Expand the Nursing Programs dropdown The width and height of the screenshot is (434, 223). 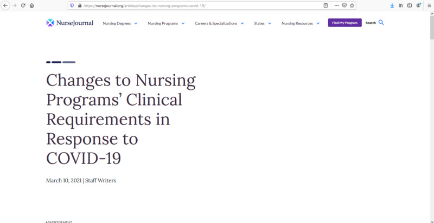tap(166, 23)
